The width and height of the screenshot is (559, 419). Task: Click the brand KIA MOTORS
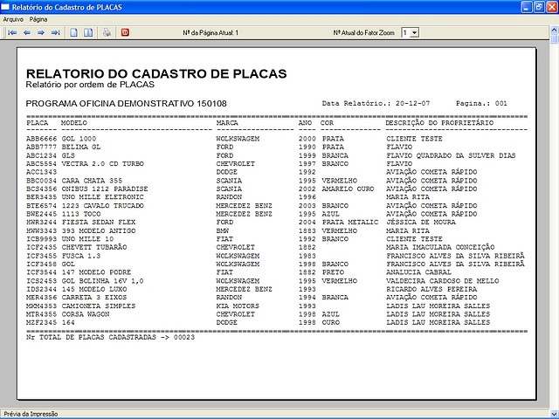(238, 306)
